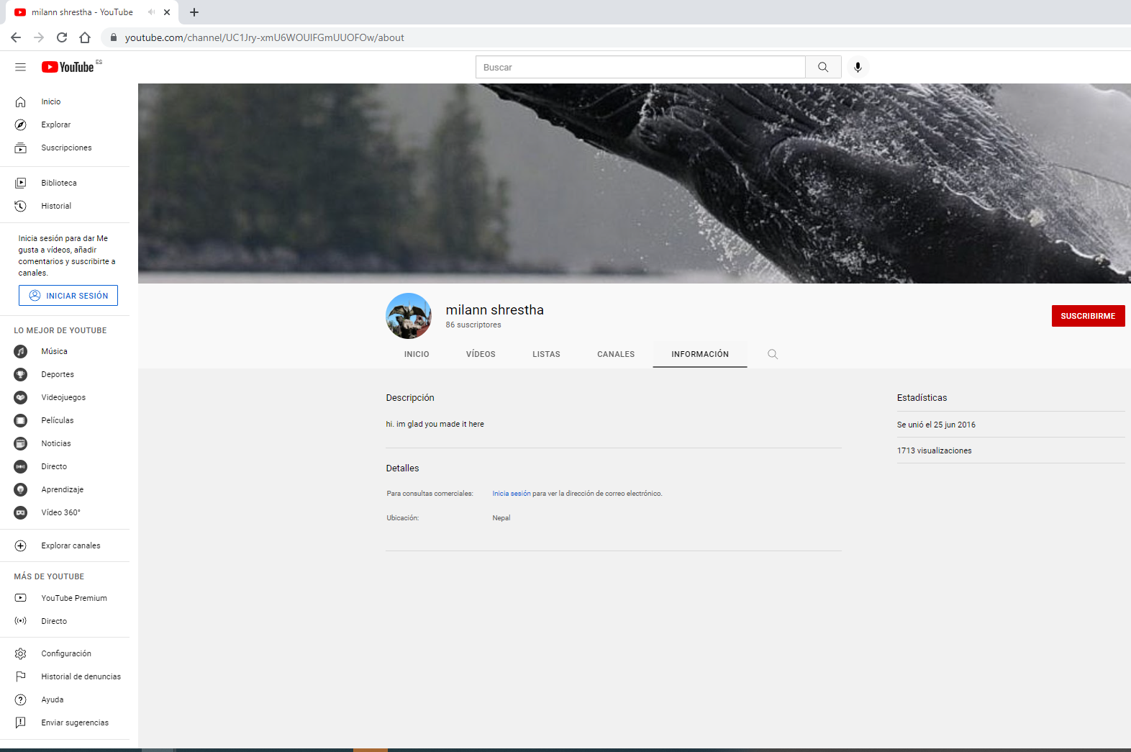1131x752 pixels.
Task: Activate voice search microphone
Action: [x=858, y=67]
